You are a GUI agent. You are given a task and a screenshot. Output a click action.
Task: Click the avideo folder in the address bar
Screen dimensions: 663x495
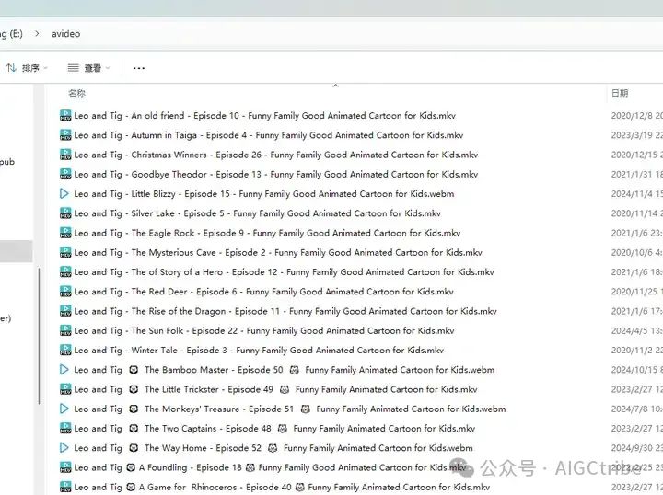tap(66, 34)
